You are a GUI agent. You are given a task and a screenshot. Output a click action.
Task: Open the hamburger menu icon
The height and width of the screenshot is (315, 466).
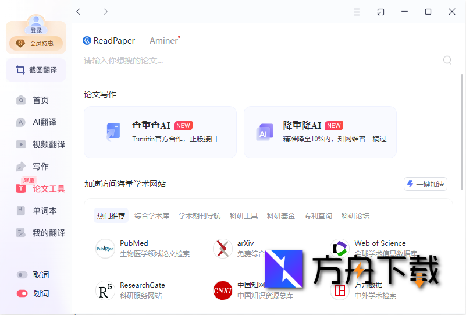[356, 12]
